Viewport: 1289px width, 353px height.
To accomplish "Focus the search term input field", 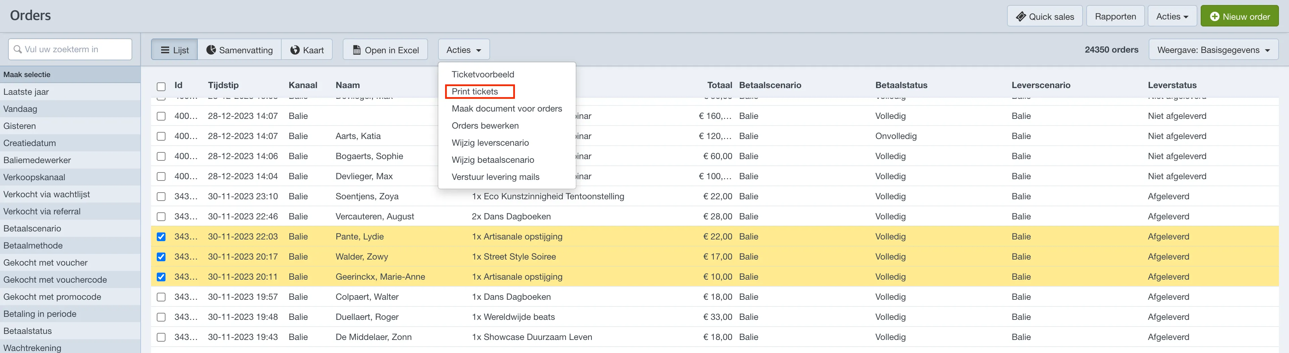I will [70, 50].
